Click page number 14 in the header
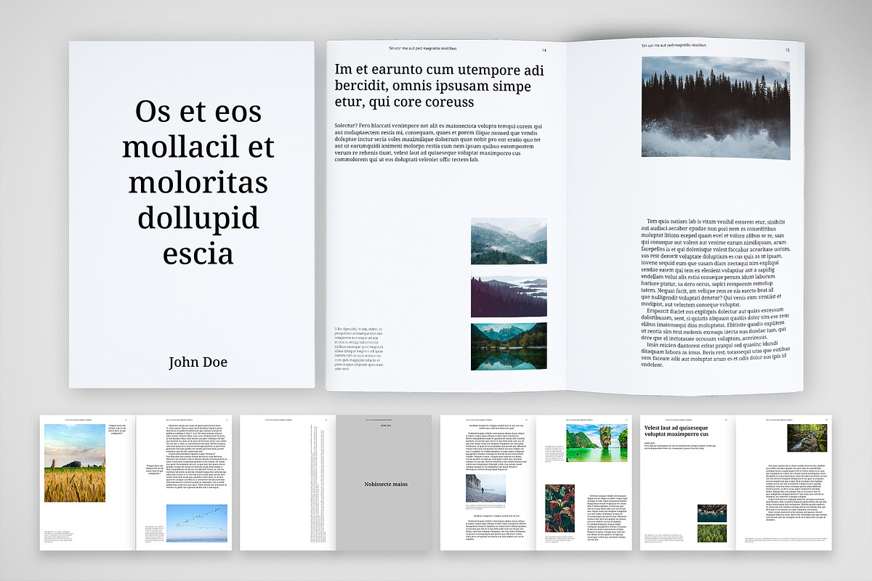Image resolution: width=872 pixels, height=581 pixels. (x=544, y=50)
